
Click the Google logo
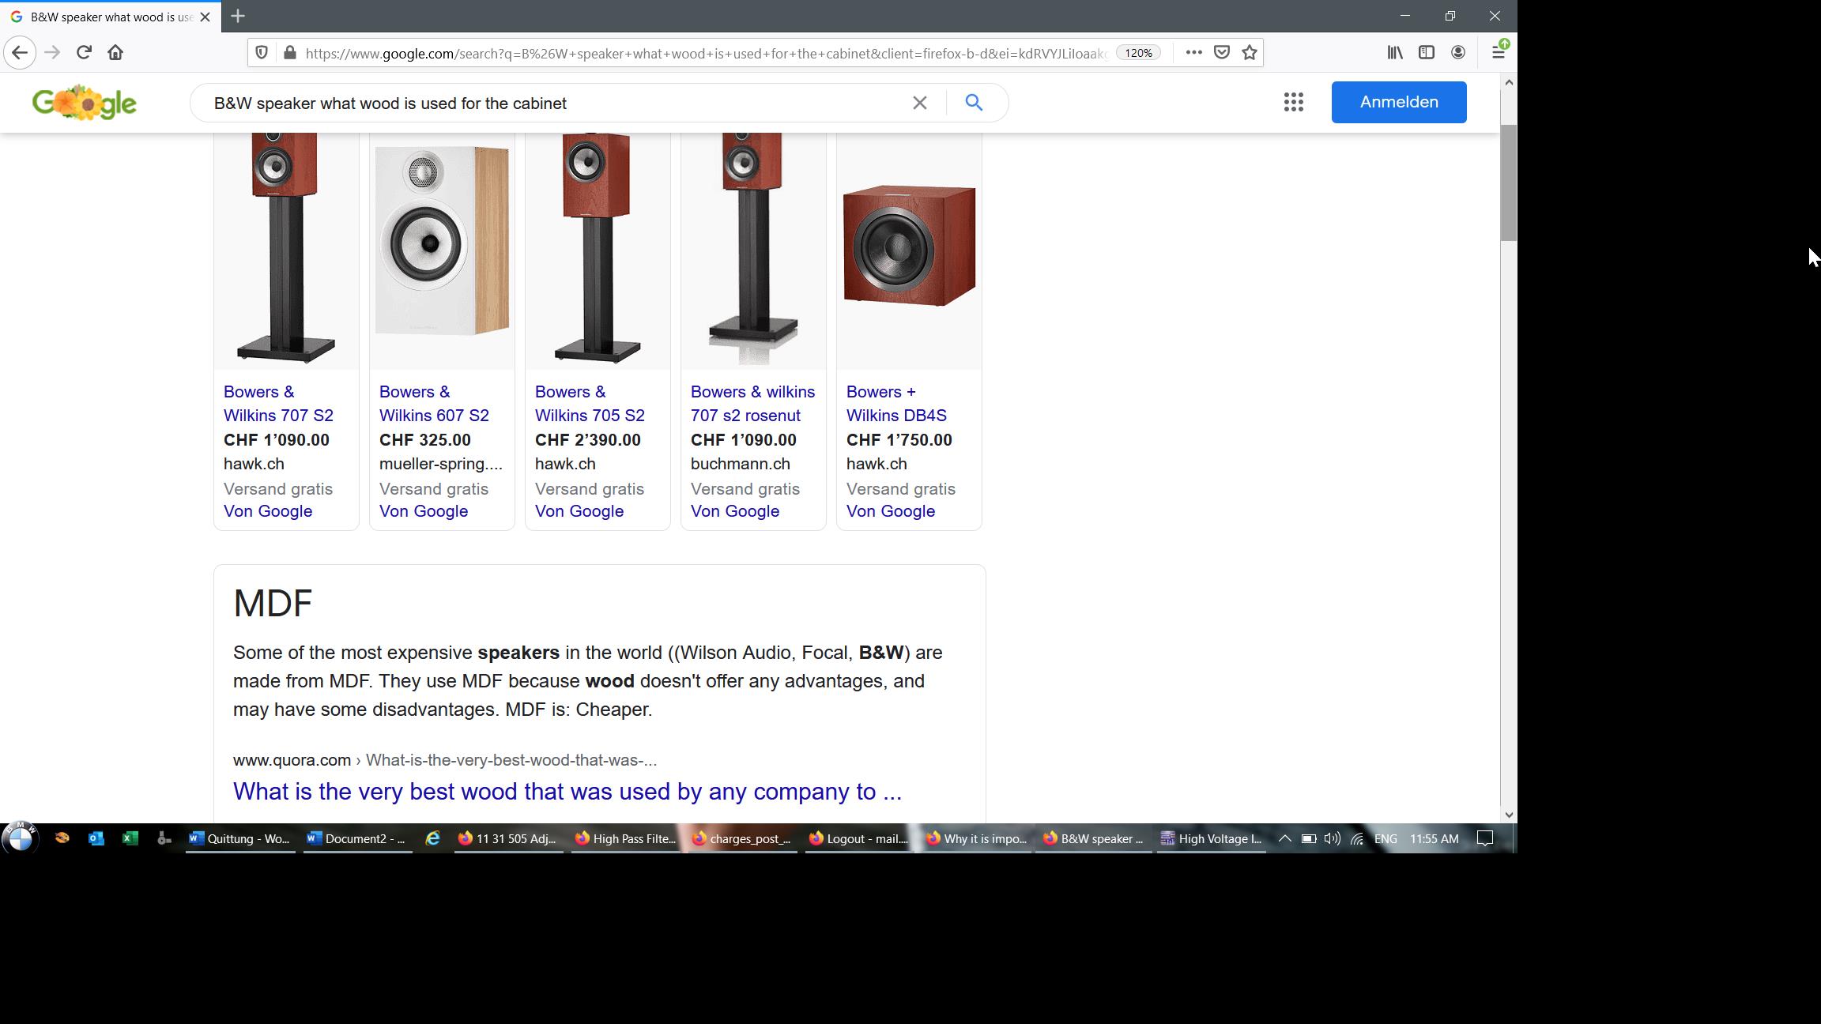click(85, 103)
